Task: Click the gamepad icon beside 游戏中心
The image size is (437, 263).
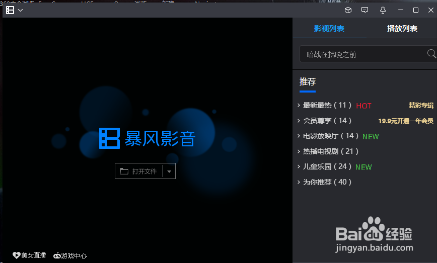Action: pos(57,255)
